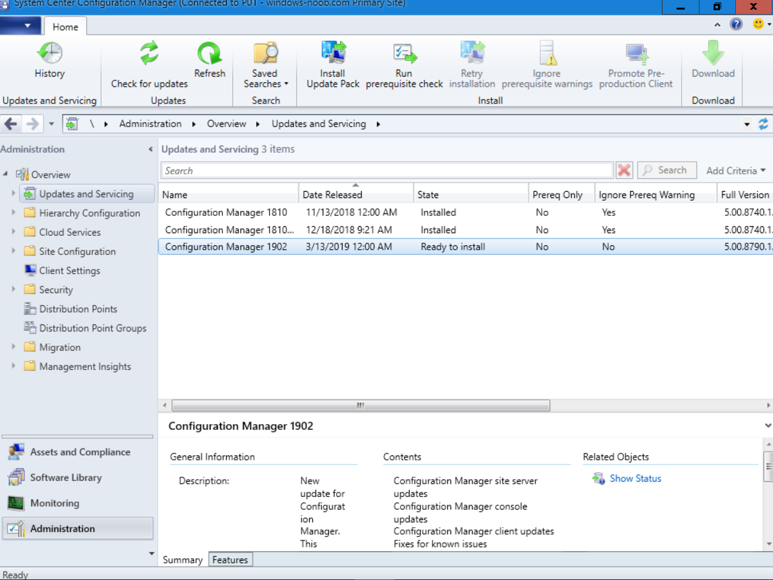Sort by Ignore Prereq Warning header

(654, 195)
